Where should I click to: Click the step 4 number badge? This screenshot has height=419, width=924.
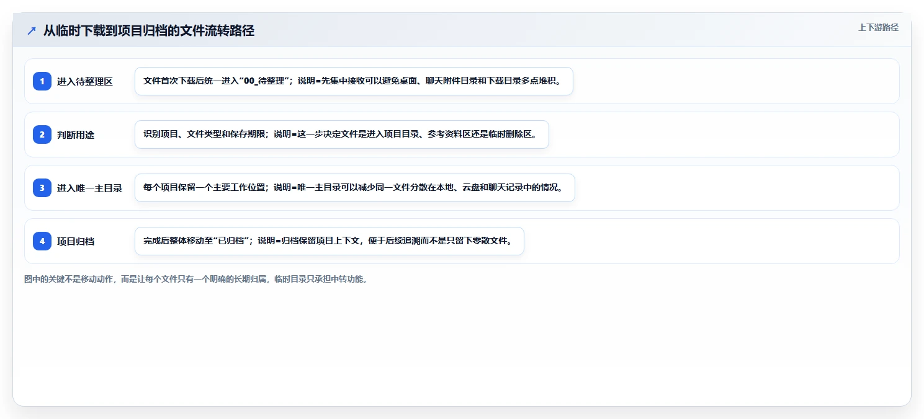tap(42, 241)
